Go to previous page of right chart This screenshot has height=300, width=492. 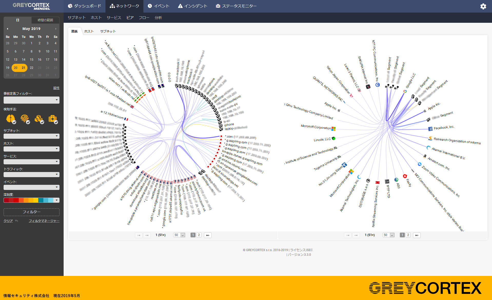point(356,235)
